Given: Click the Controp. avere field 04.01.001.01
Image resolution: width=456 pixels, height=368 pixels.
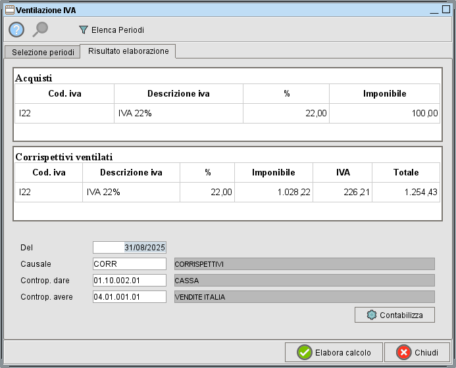Looking at the screenshot, I should pyautogui.click(x=130, y=297).
